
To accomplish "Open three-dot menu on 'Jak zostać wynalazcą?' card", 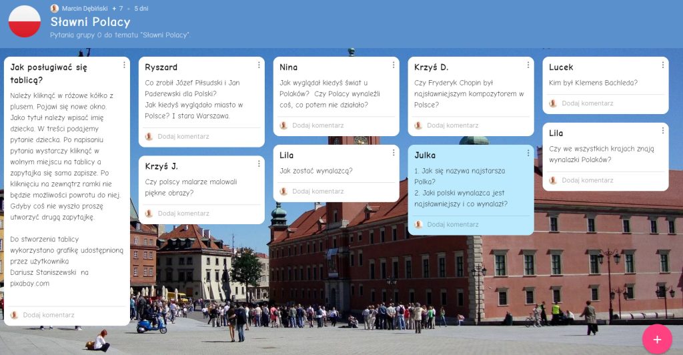I will (394, 153).
